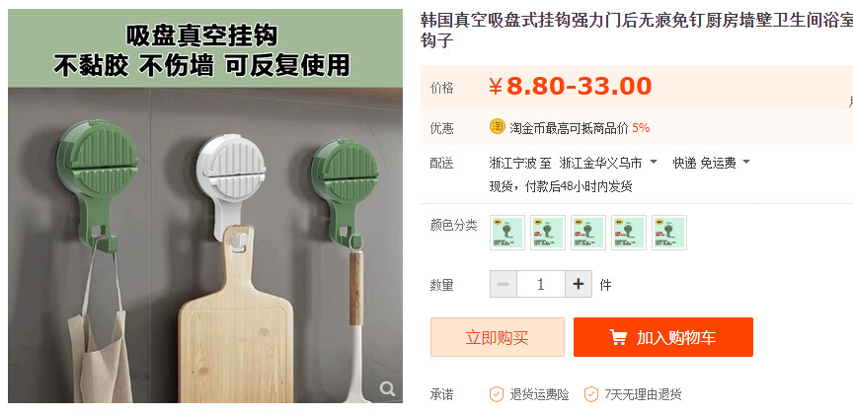The height and width of the screenshot is (414, 853).
Task: Select the second color option swatch
Action: click(548, 233)
